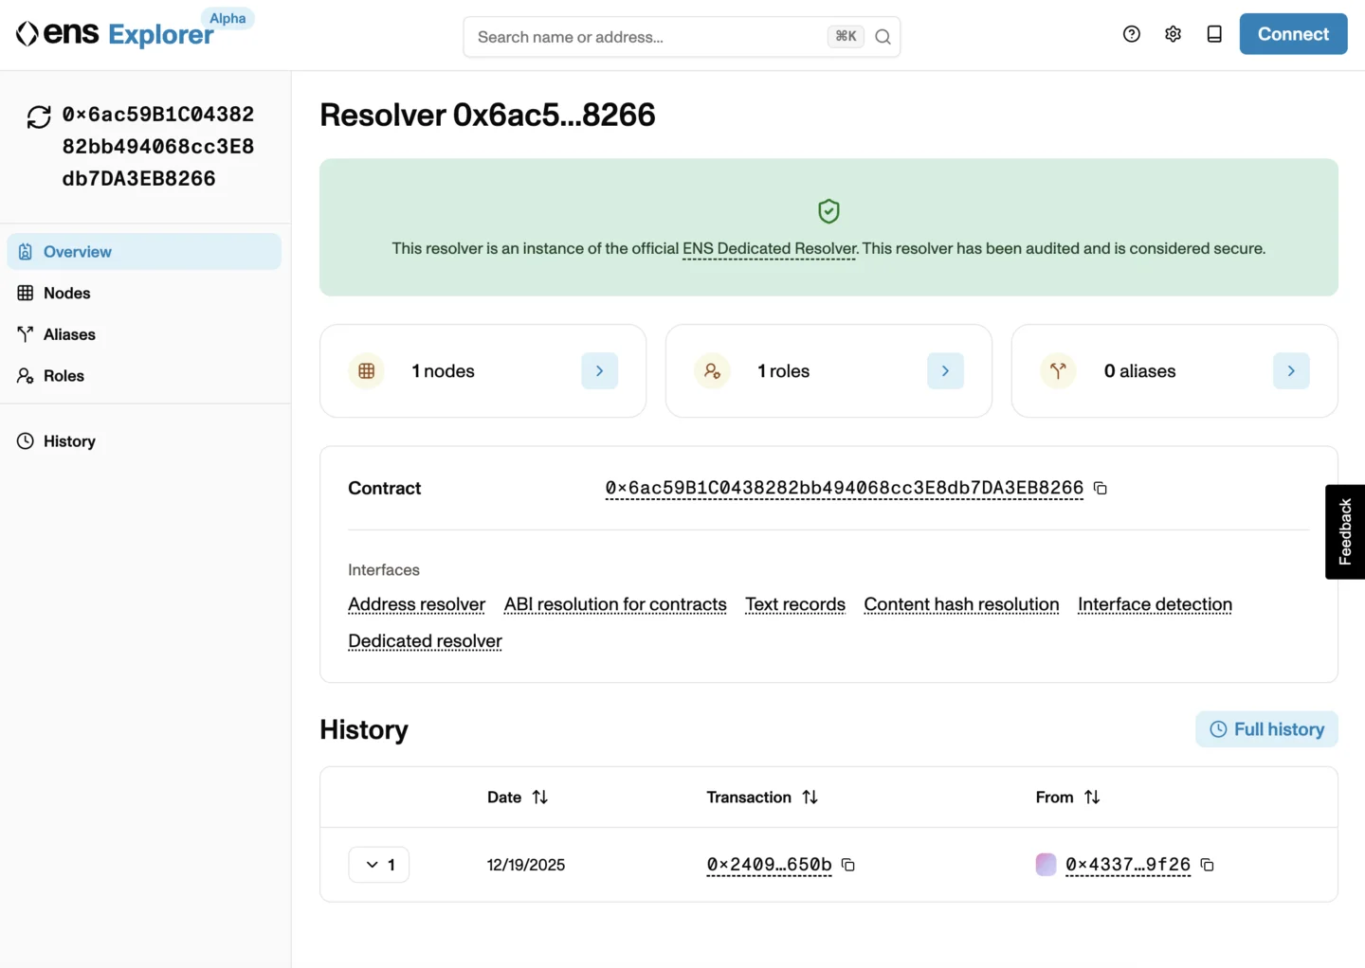Toggle sorting on the From column

[x=1092, y=797]
